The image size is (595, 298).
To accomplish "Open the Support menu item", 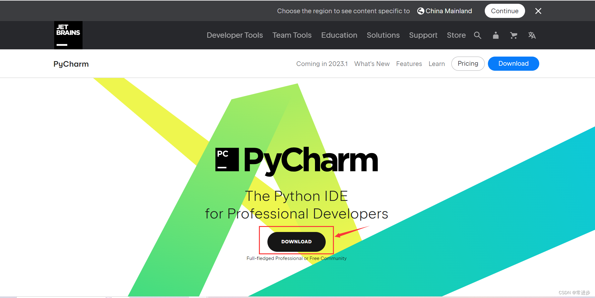I will 423,35.
